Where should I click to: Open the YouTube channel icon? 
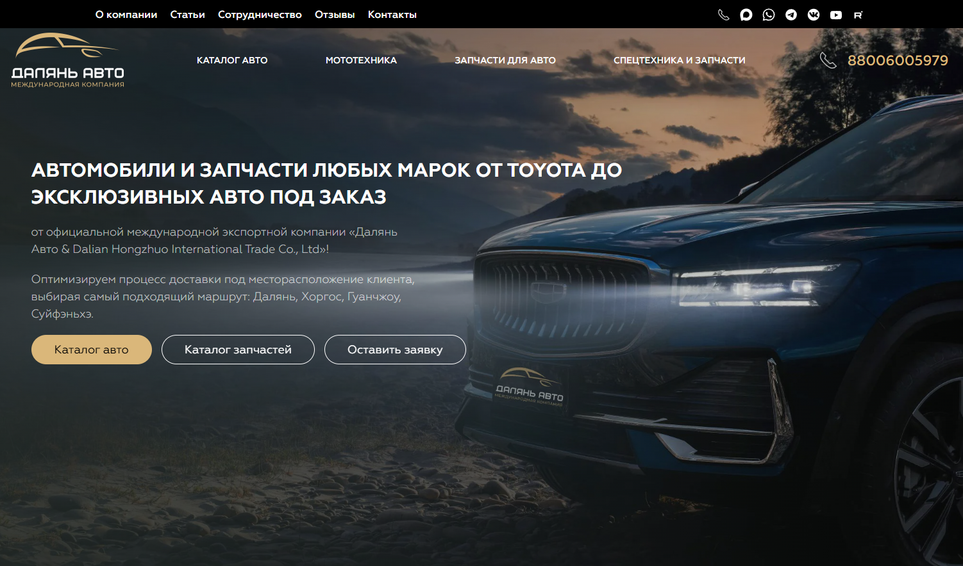pos(835,15)
